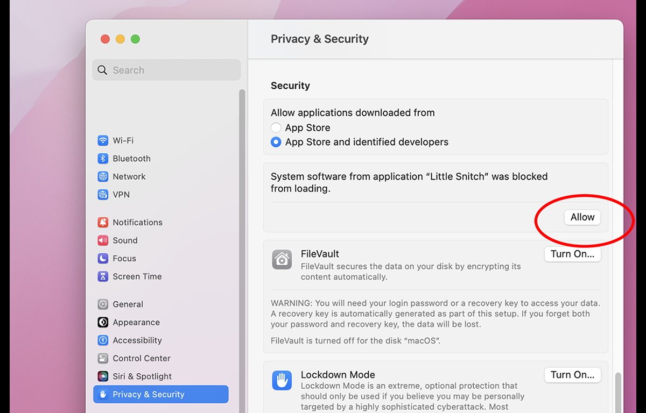This screenshot has height=413, width=646.
Task: Allow Little Snitch system software
Action: click(582, 217)
